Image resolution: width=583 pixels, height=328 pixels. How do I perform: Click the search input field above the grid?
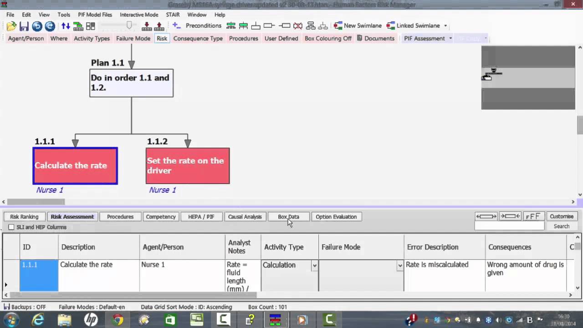[x=509, y=226]
